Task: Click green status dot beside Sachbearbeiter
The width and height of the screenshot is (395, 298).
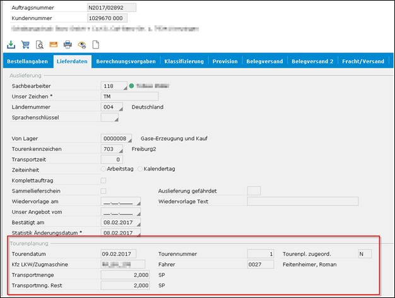Action: click(132, 85)
